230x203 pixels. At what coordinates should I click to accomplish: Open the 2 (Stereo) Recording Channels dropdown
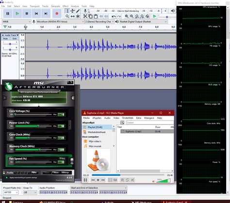click(99, 21)
